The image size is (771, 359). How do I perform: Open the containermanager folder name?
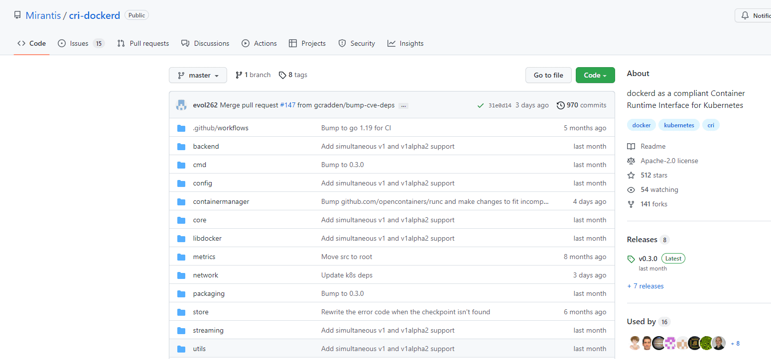click(x=221, y=201)
